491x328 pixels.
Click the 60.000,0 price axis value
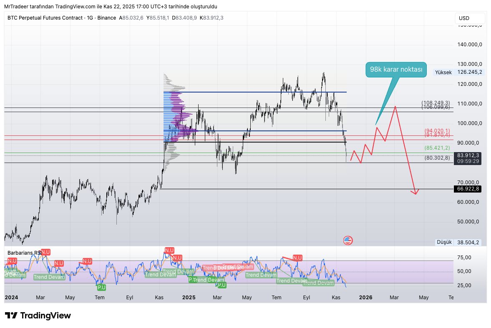click(x=468, y=202)
